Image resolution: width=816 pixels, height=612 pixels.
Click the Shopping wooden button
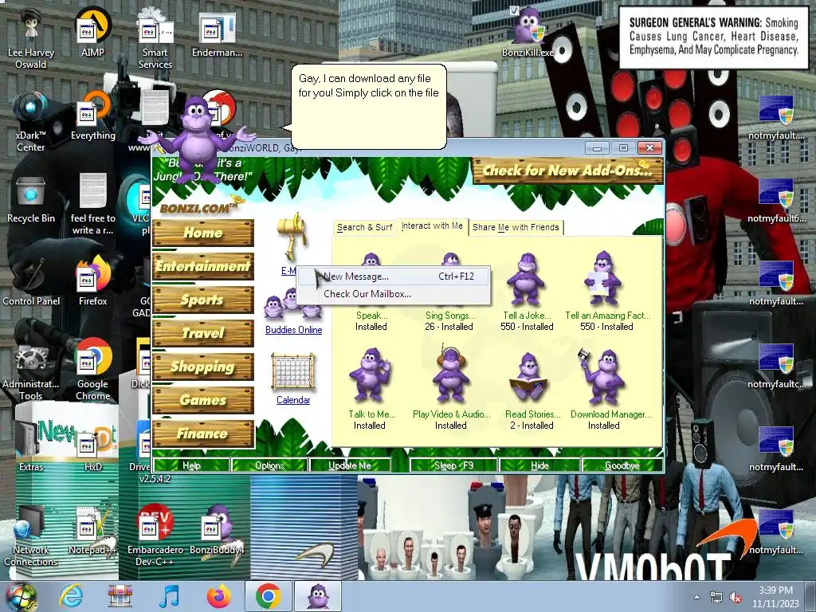(x=203, y=367)
